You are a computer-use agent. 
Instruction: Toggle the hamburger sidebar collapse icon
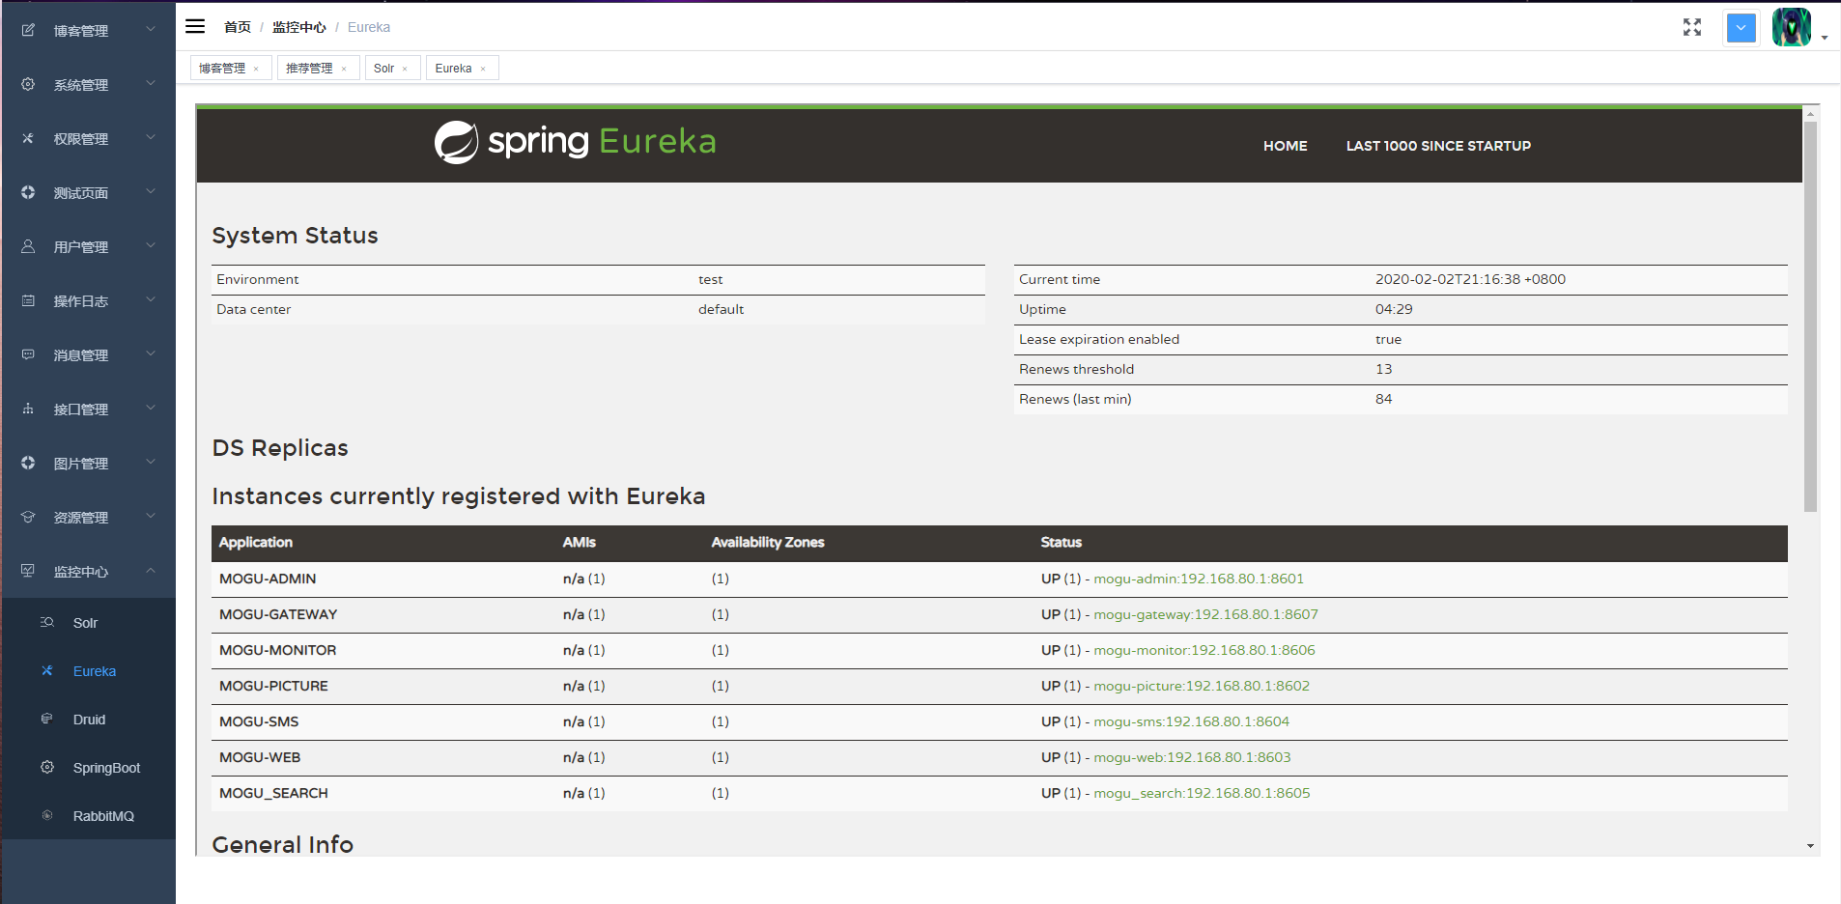click(195, 26)
